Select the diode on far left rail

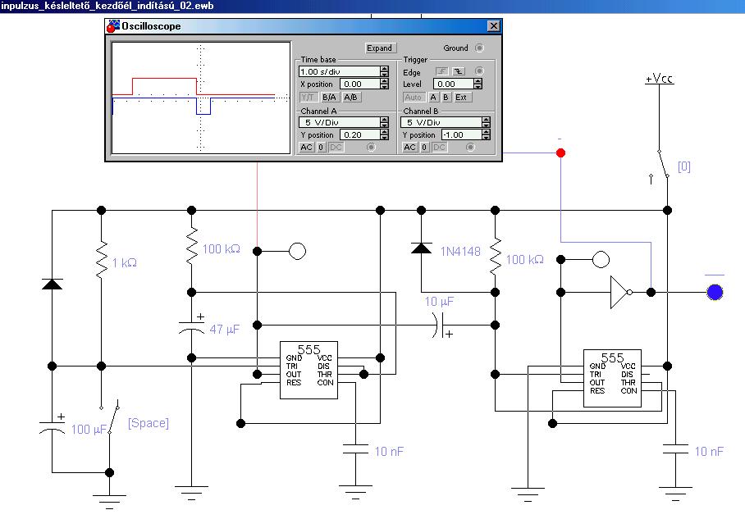pos(52,284)
